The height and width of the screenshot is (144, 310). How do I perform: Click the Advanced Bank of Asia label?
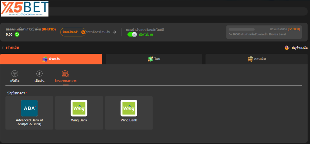click(29, 122)
